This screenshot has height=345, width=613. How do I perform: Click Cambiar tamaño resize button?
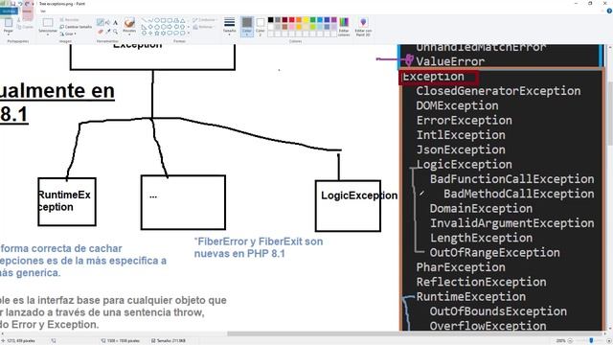coord(76,27)
